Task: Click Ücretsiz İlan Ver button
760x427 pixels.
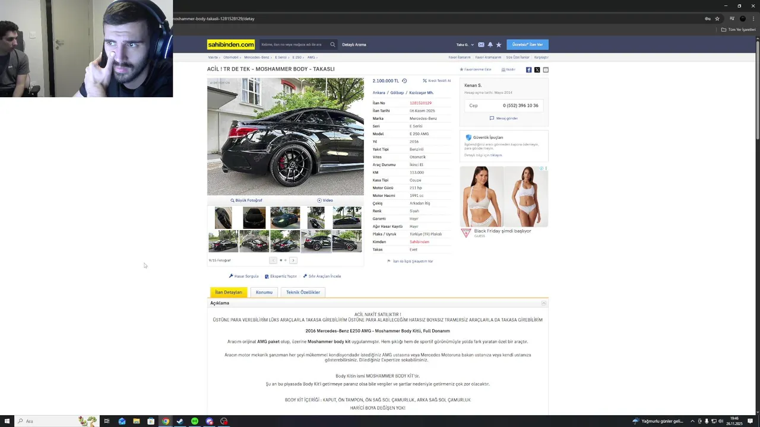Action: click(x=528, y=44)
